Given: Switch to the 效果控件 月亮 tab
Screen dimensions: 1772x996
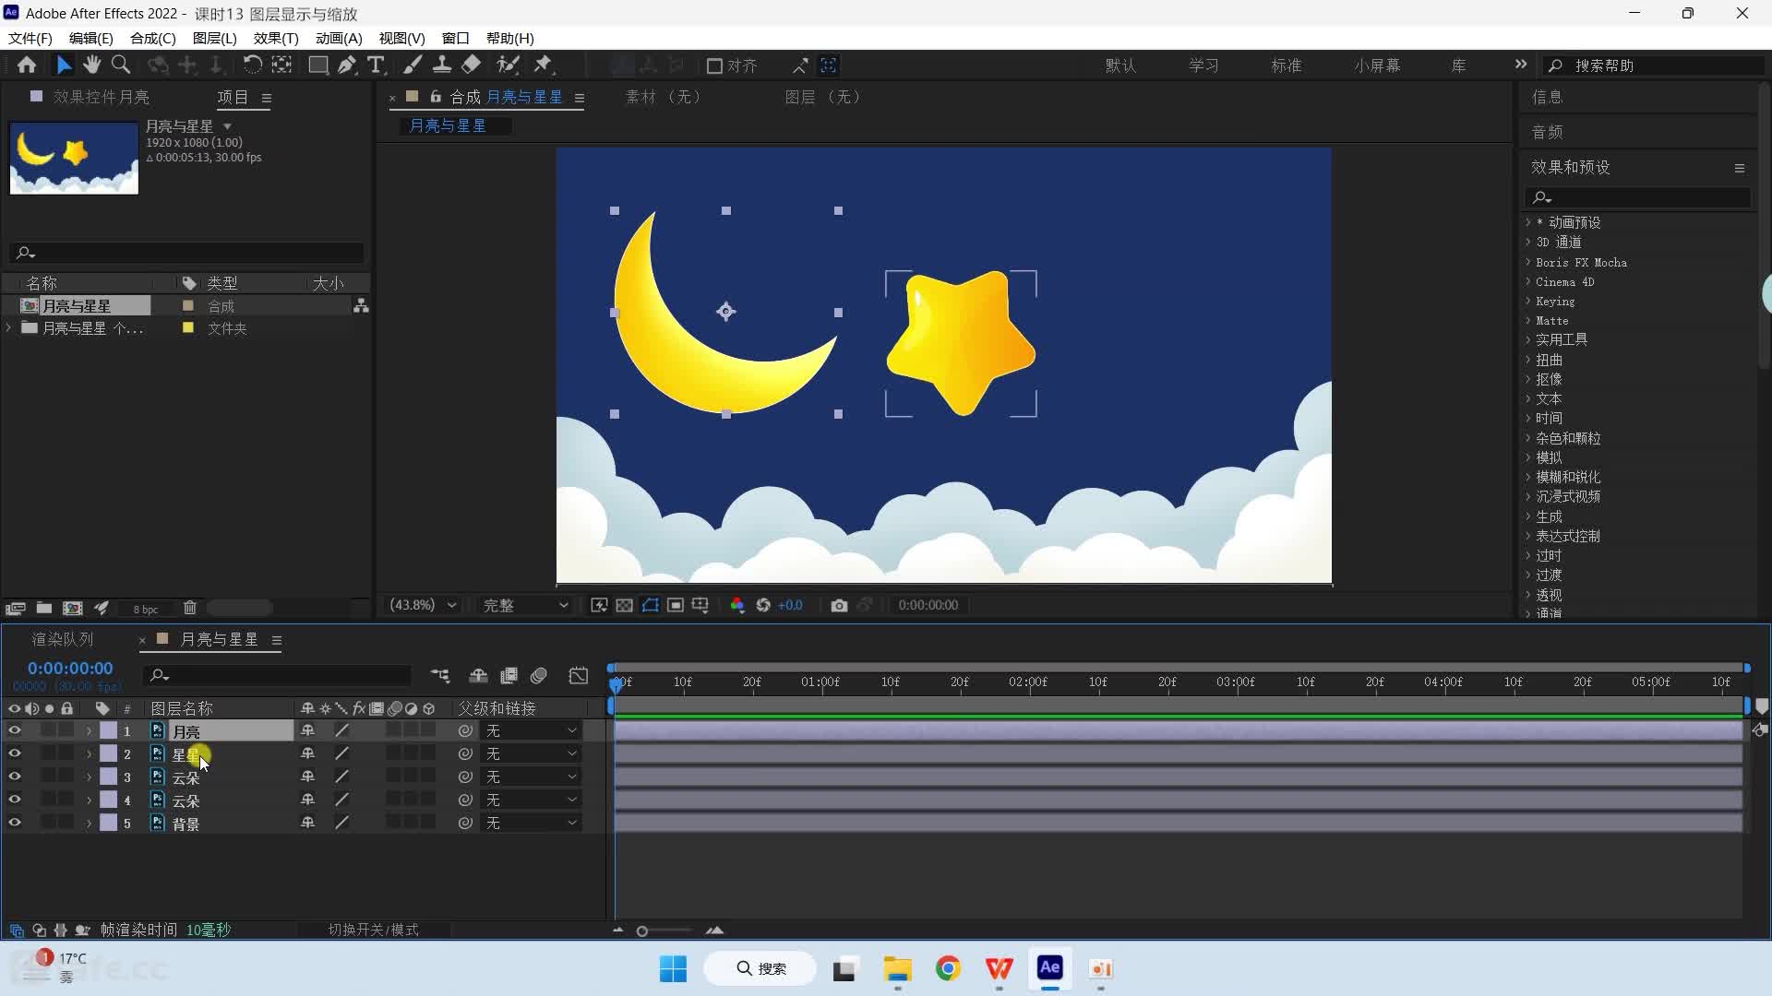Looking at the screenshot, I should 101,97.
